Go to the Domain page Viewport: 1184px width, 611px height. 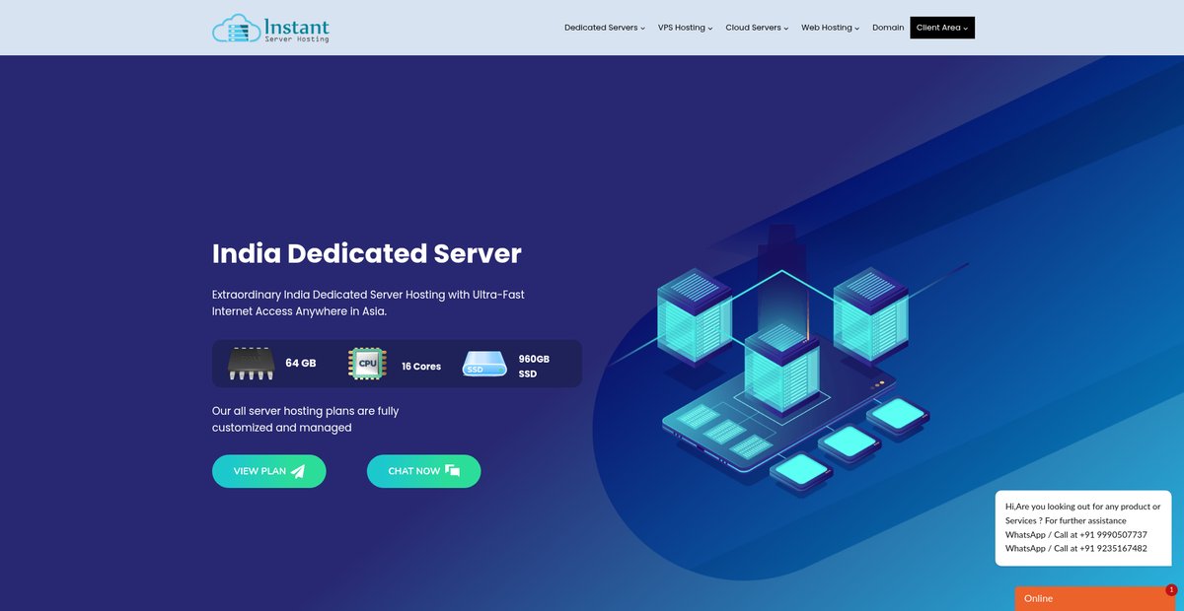tap(888, 28)
